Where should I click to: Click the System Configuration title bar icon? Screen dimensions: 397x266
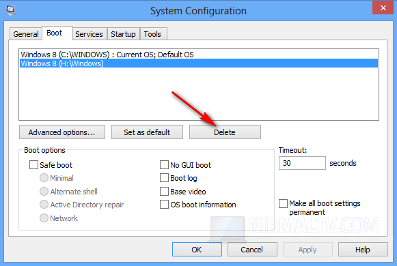pyautogui.click(x=10, y=10)
